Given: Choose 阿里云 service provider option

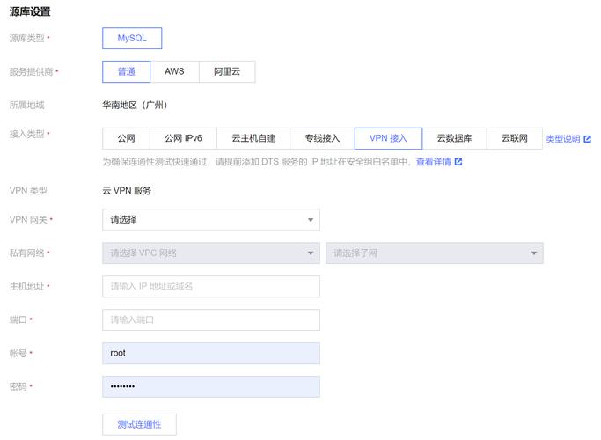Looking at the screenshot, I should click(227, 71).
